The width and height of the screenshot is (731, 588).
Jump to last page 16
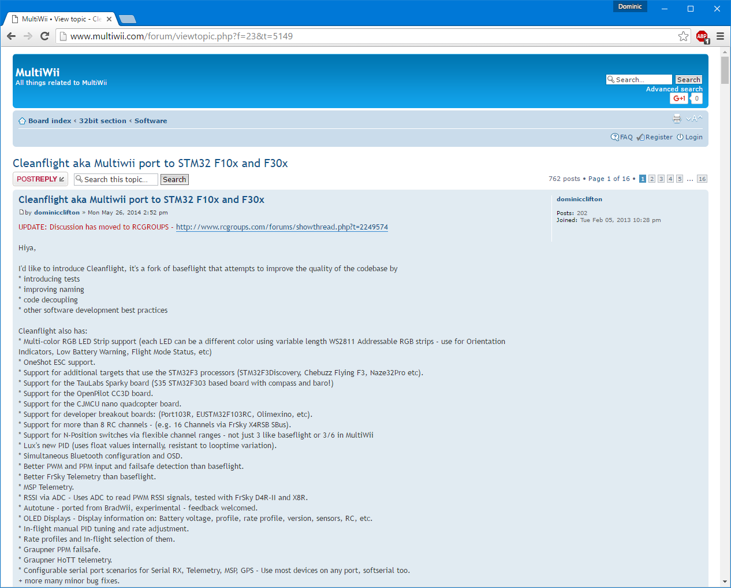click(x=702, y=179)
